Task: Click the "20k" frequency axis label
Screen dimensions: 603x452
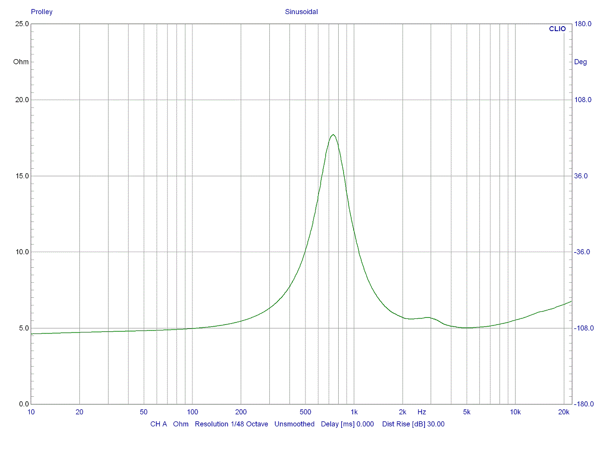Action: point(564,412)
